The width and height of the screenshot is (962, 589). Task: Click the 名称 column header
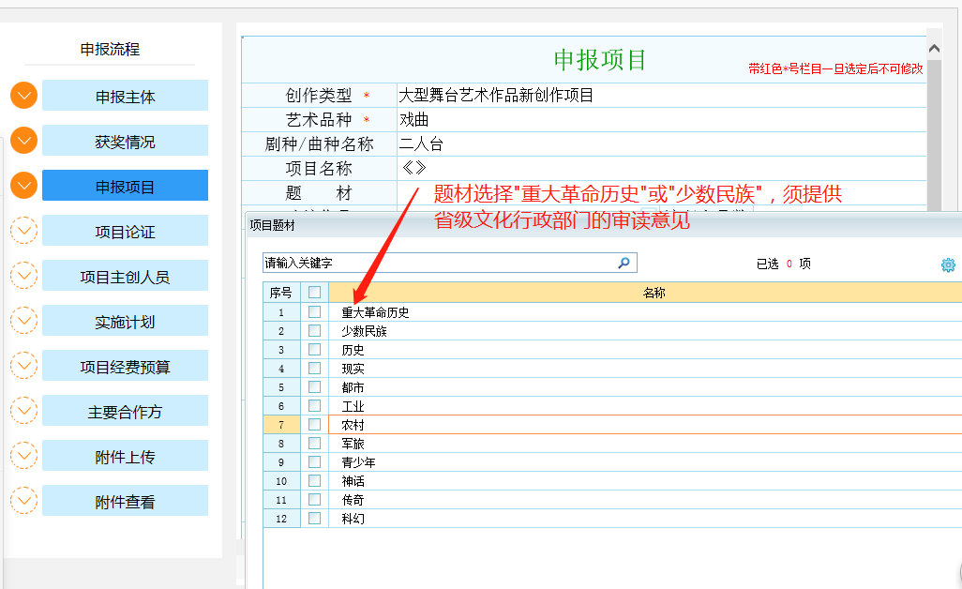click(654, 293)
